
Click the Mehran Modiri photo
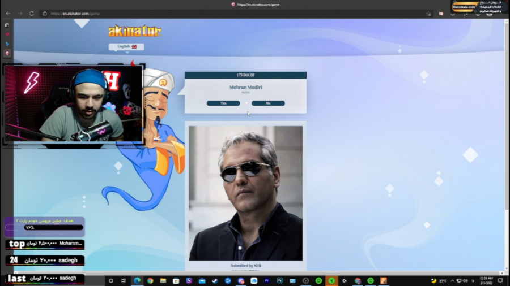coord(245,193)
